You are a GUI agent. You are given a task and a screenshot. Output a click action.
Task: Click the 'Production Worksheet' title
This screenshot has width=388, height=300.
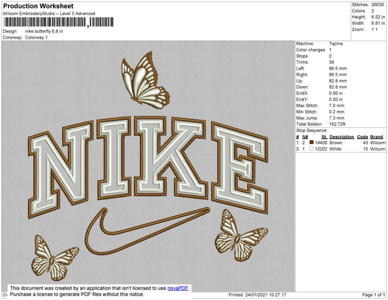point(38,6)
